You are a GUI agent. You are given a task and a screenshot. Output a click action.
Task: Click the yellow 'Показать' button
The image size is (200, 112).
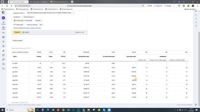(x=17, y=32)
